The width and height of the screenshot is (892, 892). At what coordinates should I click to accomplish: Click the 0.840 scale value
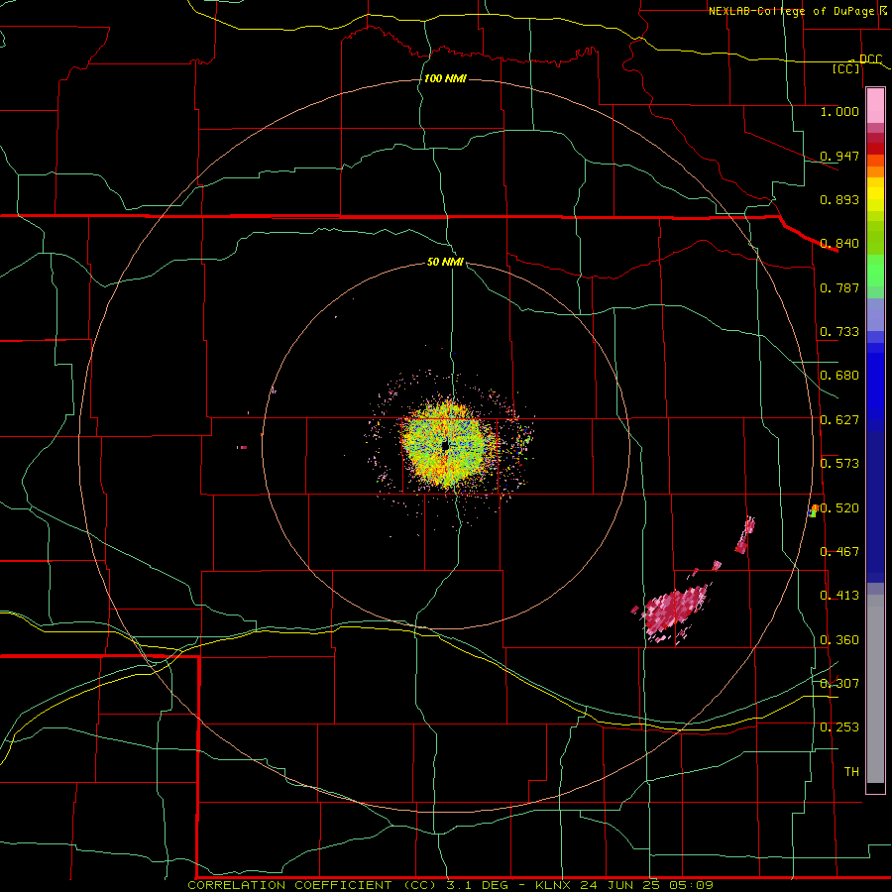[x=839, y=244]
